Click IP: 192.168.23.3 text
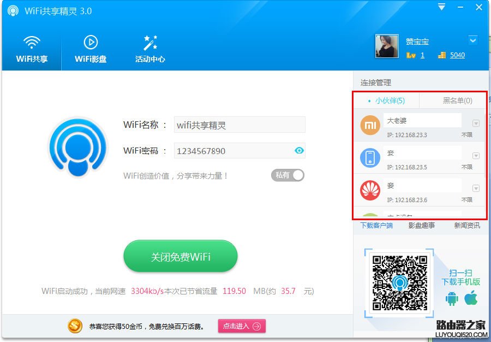The height and width of the screenshot is (342, 491). [x=407, y=135]
